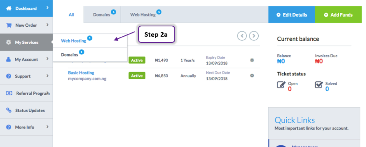Viewport: 366px width, 147px height.
Task: Expand the Support chevron
Action: tap(47, 75)
